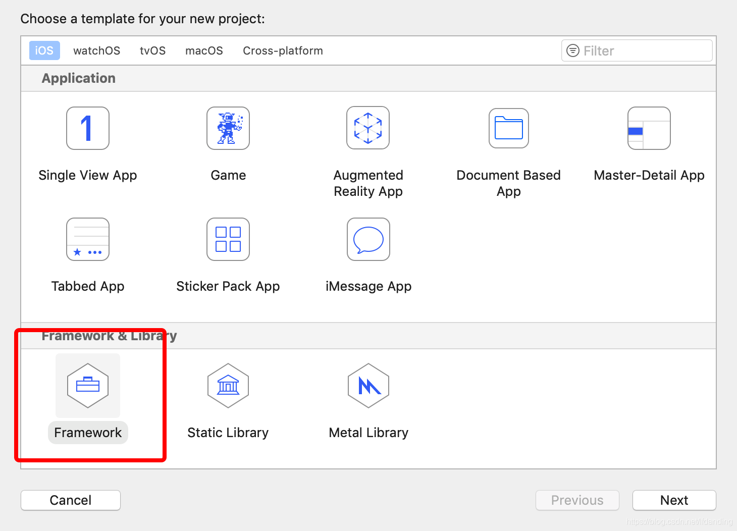Viewport: 737px width, 531px height.
Task: Select the Sticker Pack App icon
Action: [228, 239]
